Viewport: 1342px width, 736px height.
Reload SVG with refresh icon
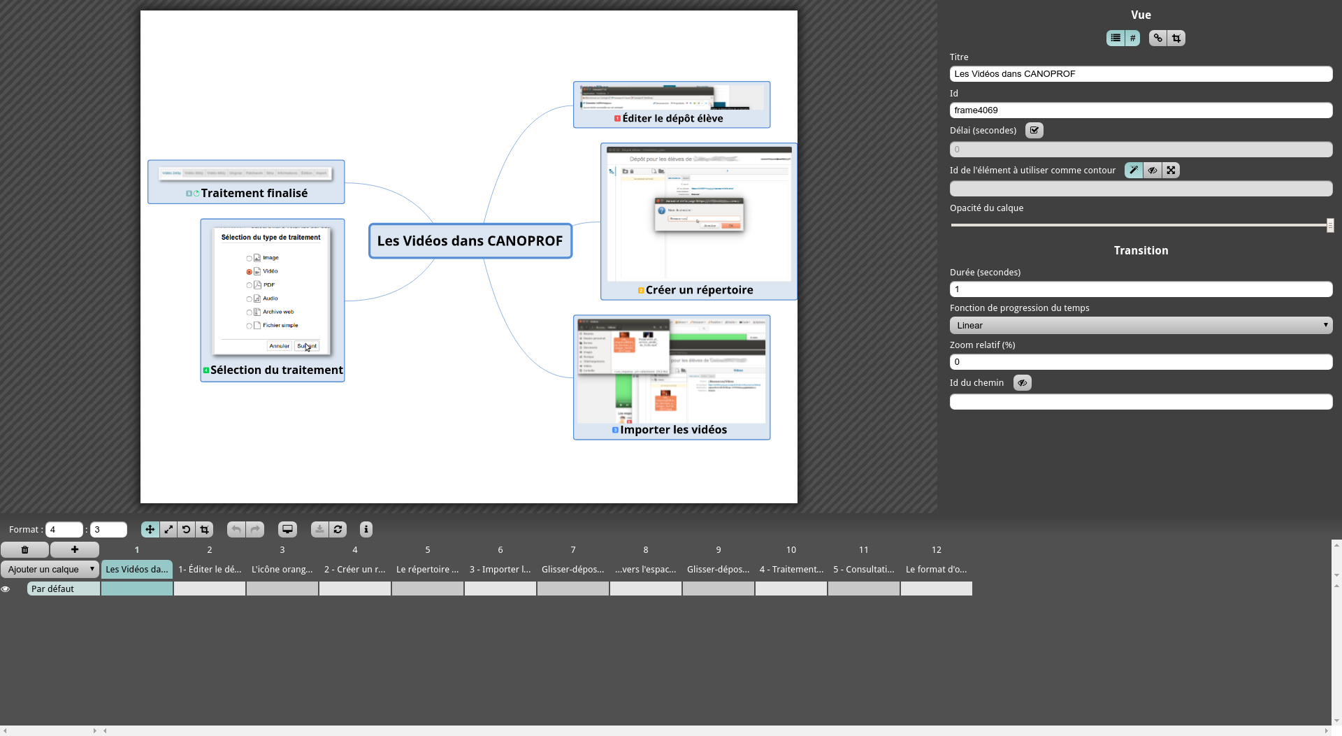(x=338, y=529)
